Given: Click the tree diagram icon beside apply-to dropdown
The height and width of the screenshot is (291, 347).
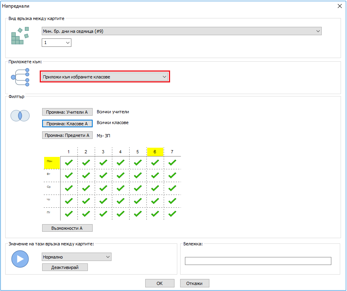Looking at the screenshot, I should click(x=20, y=76).
